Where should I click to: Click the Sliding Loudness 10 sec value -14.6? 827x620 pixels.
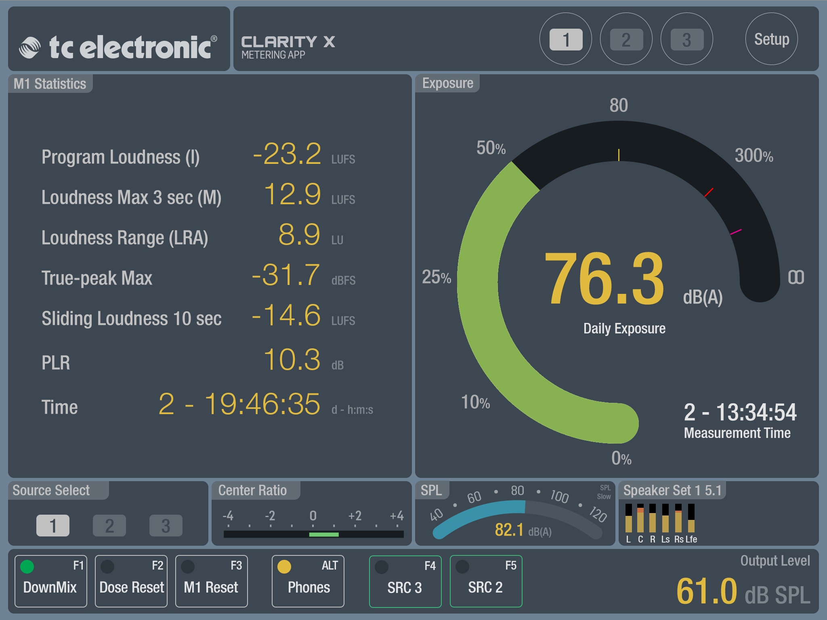click(286, 316)
